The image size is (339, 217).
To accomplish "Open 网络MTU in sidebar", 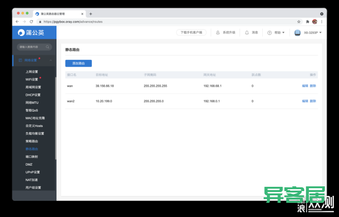I will (x=32, y=103).
